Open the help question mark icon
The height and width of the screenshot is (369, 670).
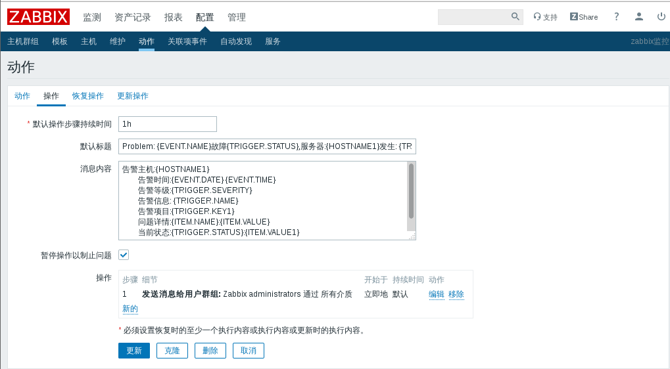point(616,16)
